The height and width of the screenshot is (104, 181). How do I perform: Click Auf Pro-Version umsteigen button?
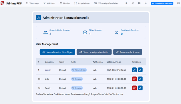click(162, 3)
